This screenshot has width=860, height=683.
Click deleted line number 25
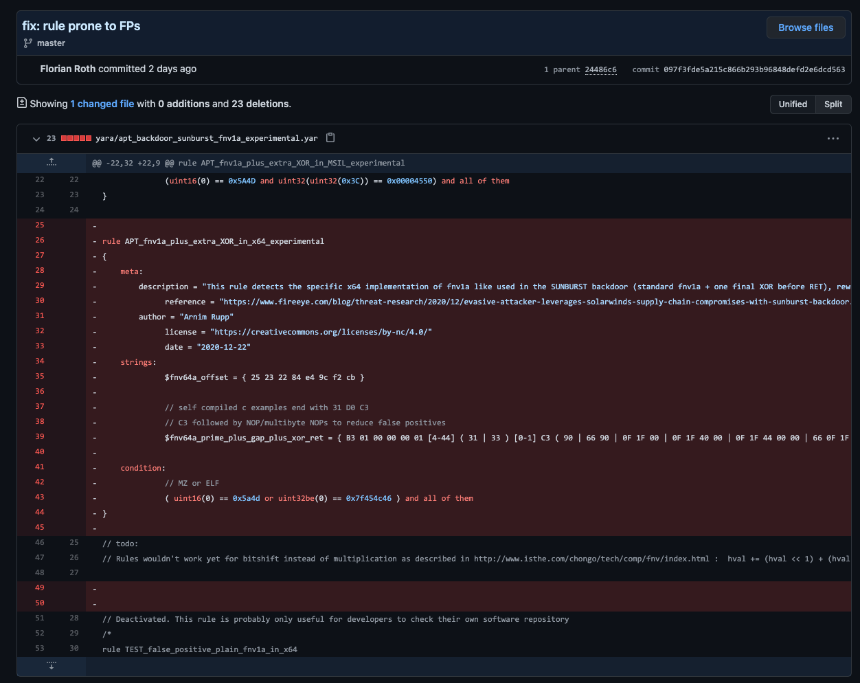click(39, 225)
